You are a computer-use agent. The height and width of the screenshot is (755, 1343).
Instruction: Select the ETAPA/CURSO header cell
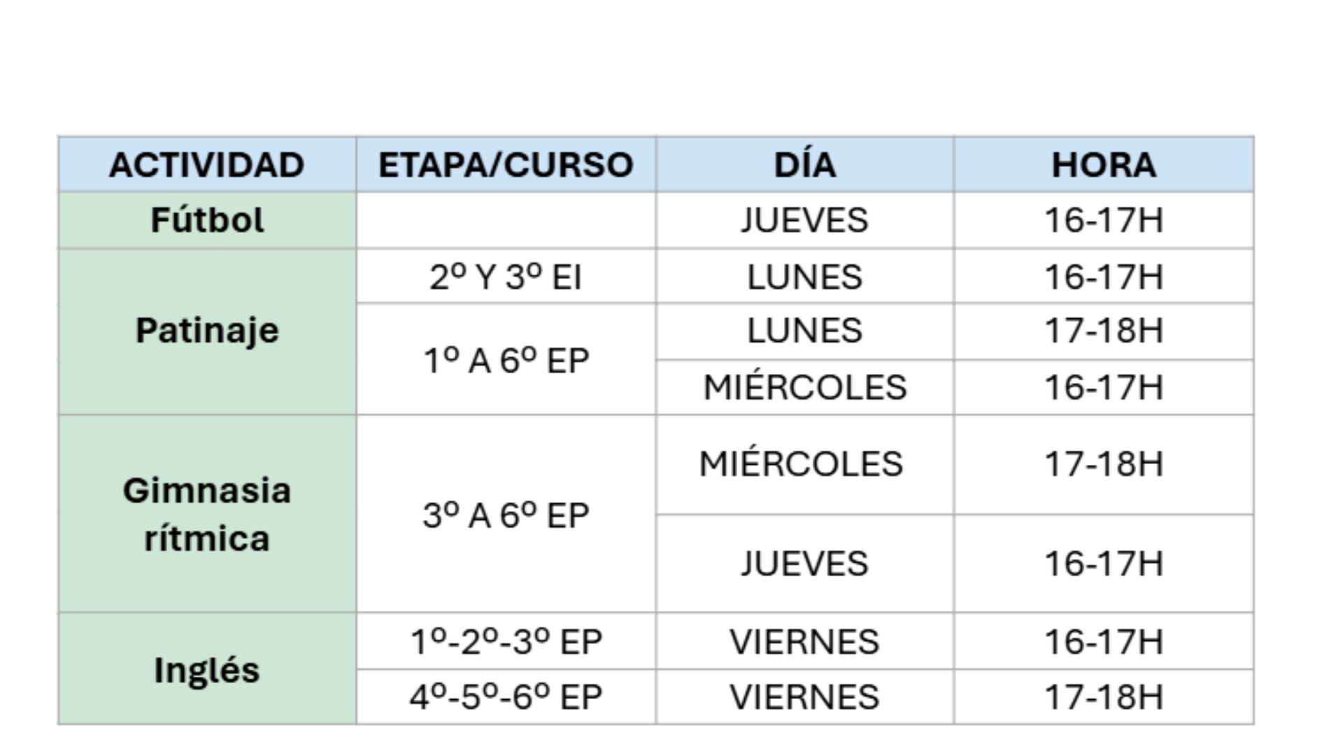pos(506,165)
